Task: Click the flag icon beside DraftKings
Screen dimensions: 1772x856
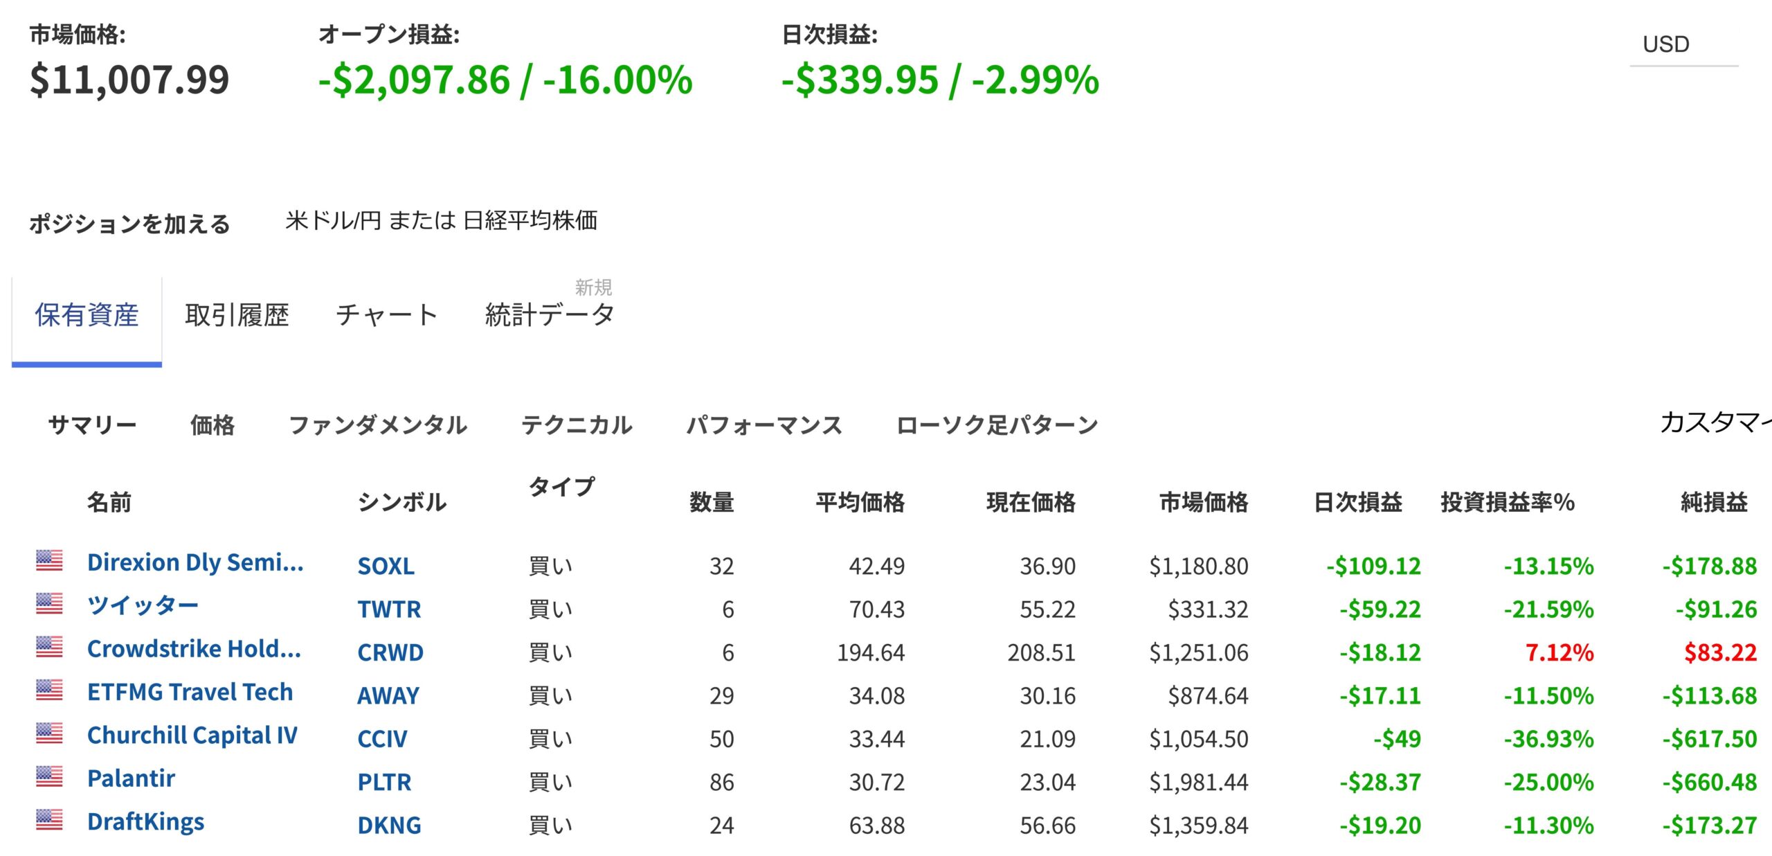Action: tap(49, 819)
